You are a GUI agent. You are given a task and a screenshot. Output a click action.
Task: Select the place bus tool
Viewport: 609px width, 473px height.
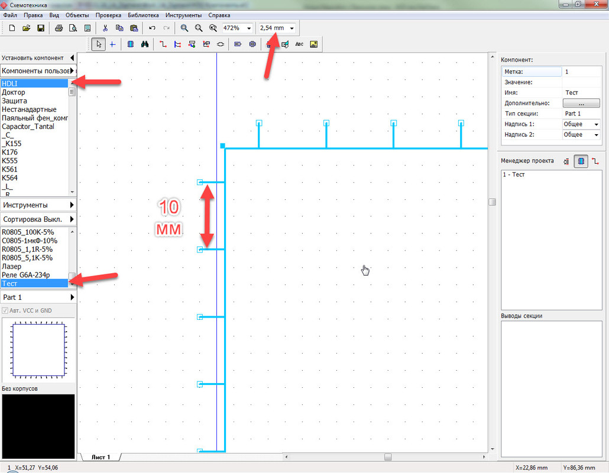(x=177, y=44)
